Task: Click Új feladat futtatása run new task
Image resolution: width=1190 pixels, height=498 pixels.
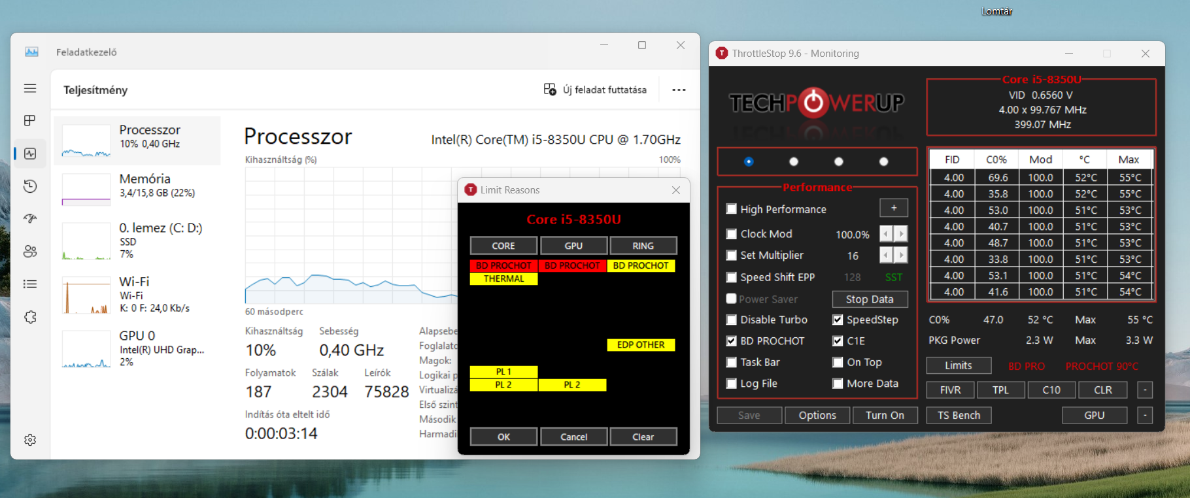Action: coord(595,90)
